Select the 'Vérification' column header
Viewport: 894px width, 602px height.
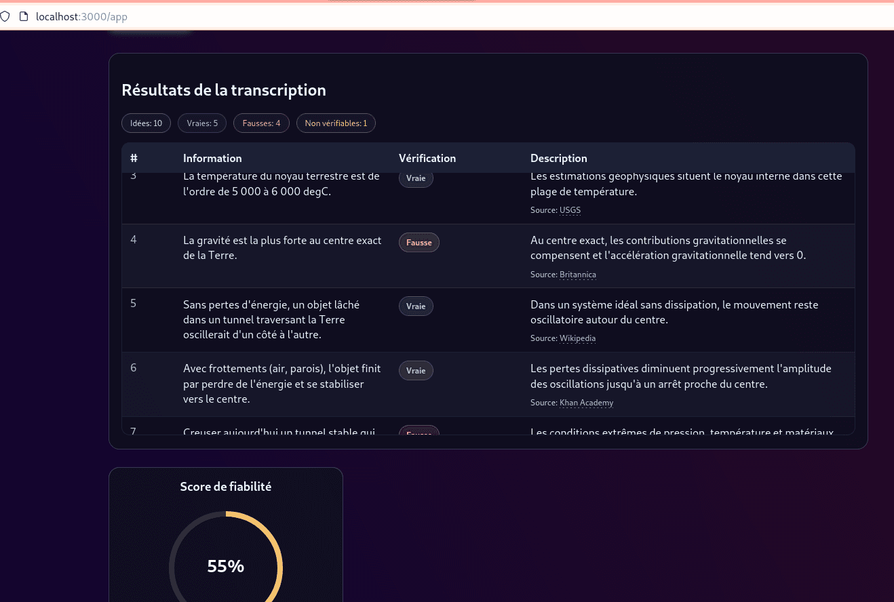pyautogui.click(x=427, y=158)
